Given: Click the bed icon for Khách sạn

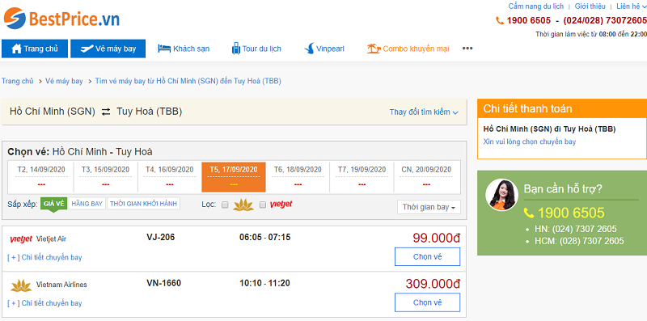Looking at the screenshot, I should 164,49.
